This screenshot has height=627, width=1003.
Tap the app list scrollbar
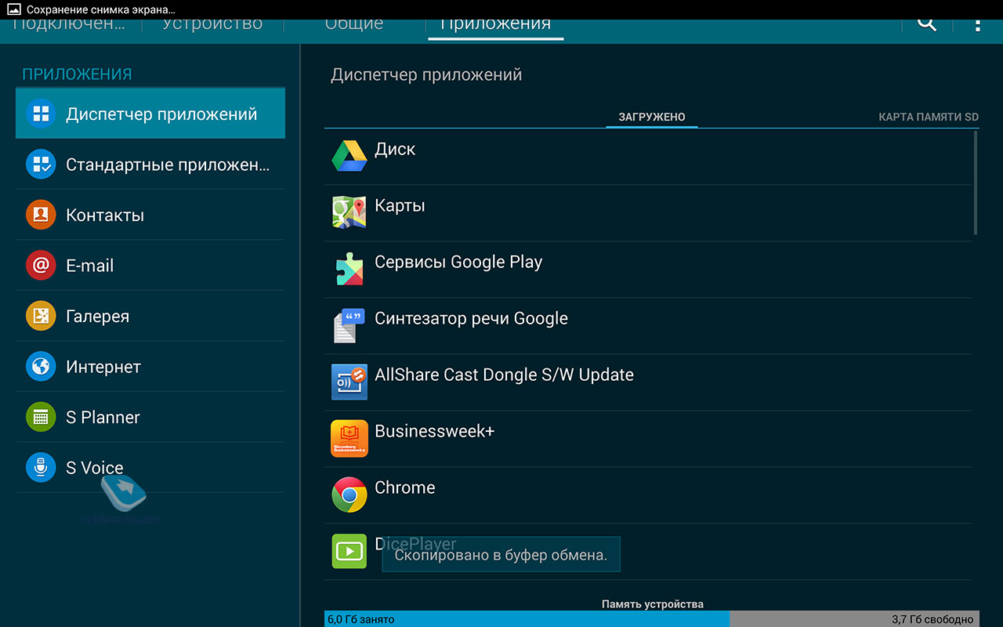click(976, 183)
